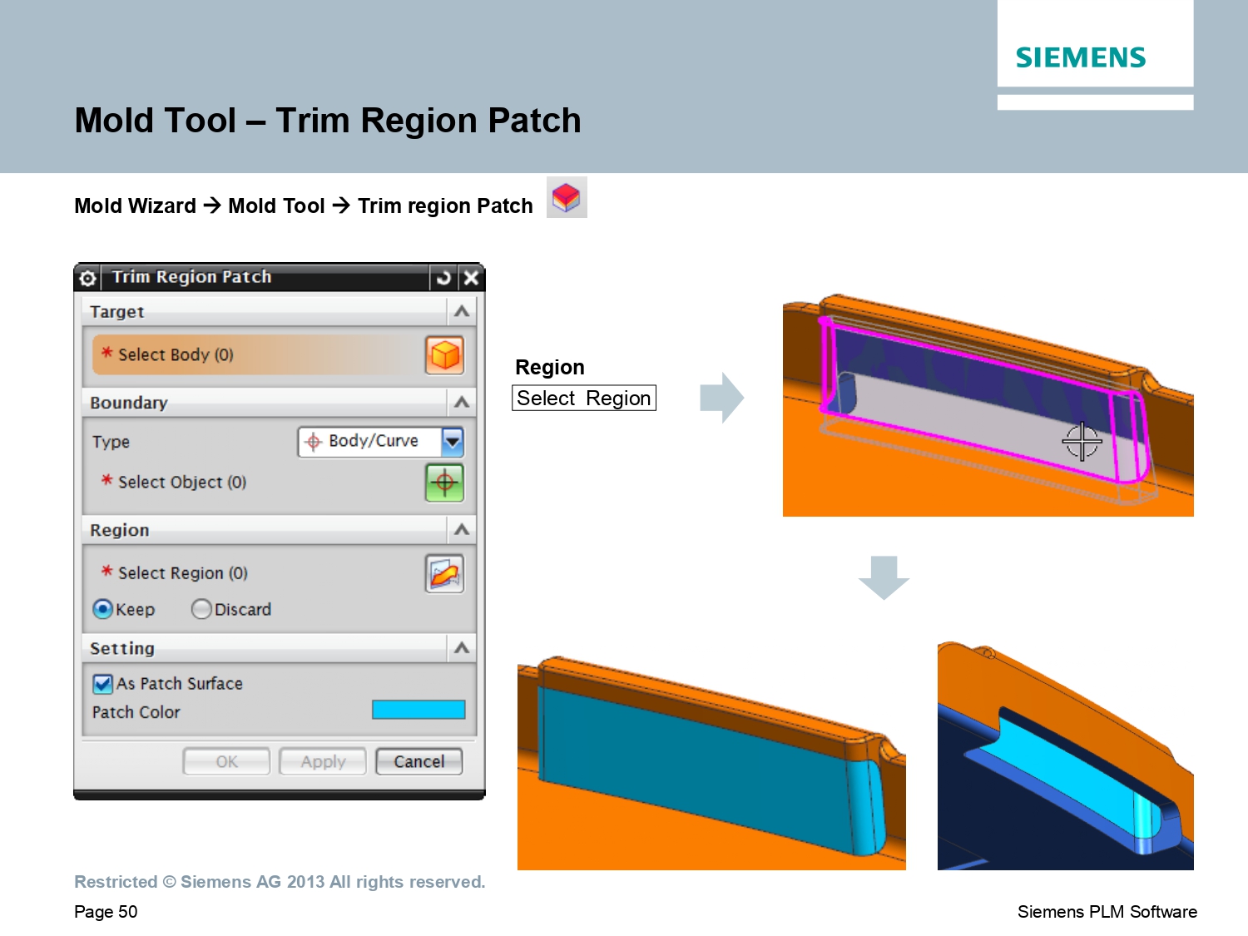Viewport: 1248px width, 936px height.
Task: Click the Apply button
Action: pos(323,761)
